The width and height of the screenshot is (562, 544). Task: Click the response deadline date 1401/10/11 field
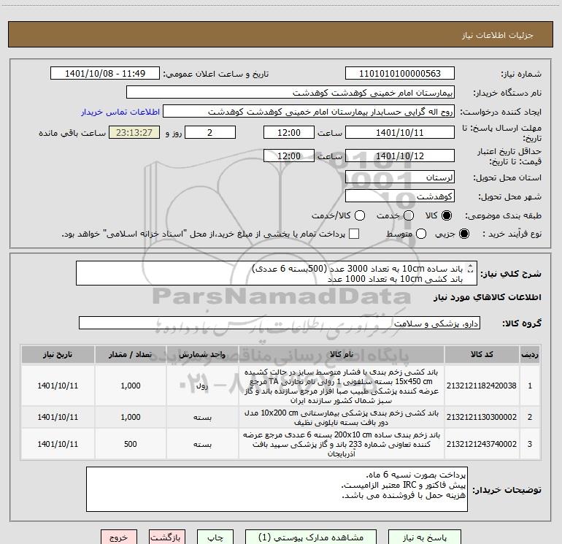pos(400,133)
